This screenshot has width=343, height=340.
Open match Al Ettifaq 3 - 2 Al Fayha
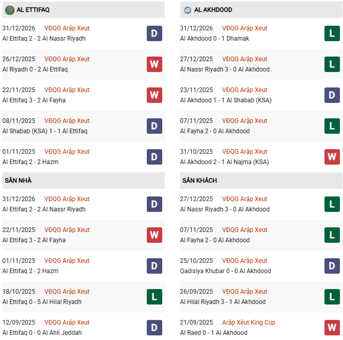coord(34,100)
